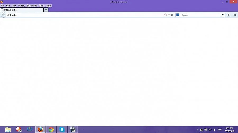Go to the Home page icon
Screen dimensions: 238x133
coord(235,15)
